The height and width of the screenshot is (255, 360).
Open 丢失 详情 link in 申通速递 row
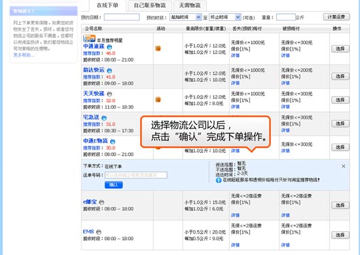coord(236,56)
